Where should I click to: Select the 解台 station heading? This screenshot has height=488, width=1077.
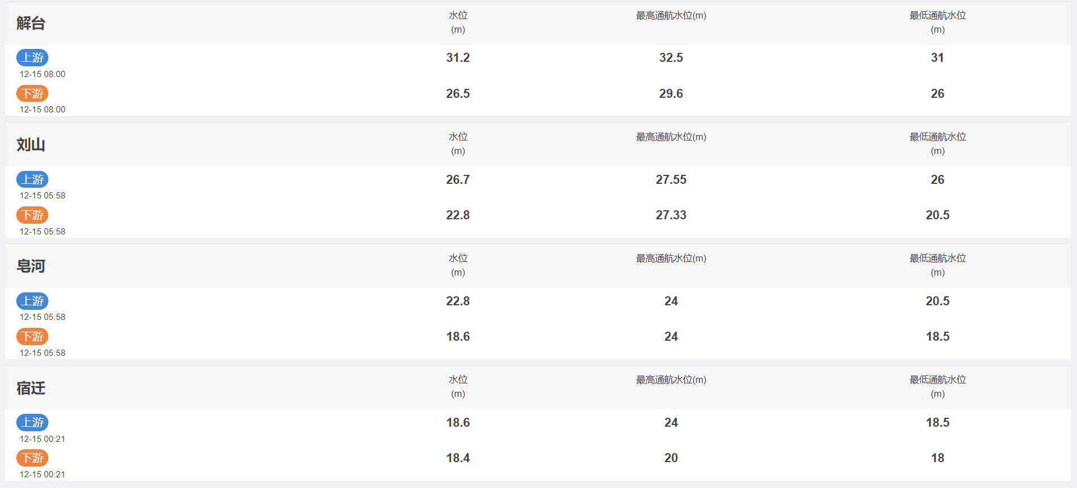point(31,23)
